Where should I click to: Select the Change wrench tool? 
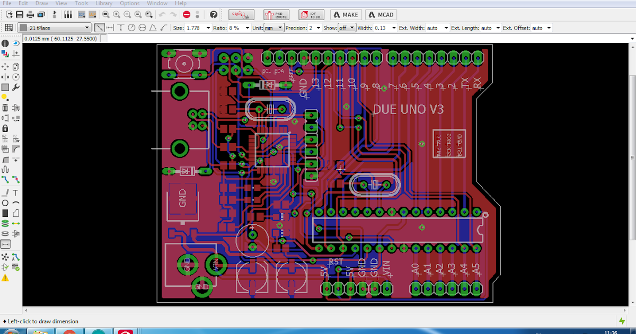(x=16, y=87)
